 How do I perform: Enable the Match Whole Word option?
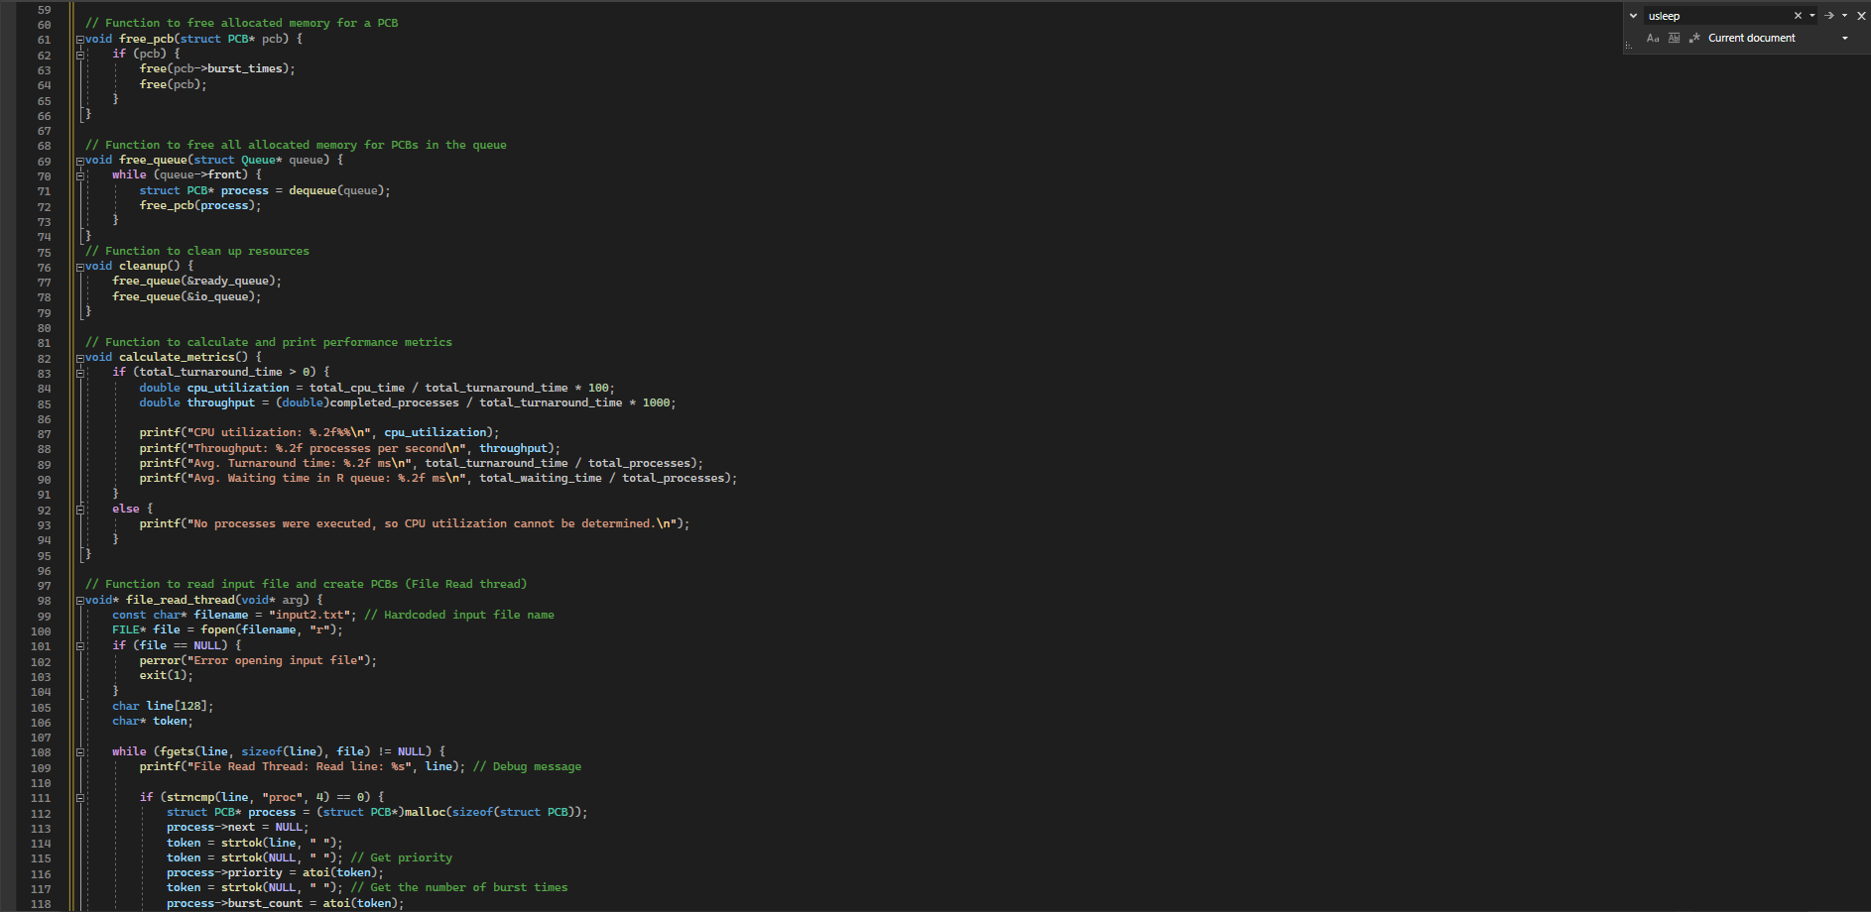tap(1675, 38)
